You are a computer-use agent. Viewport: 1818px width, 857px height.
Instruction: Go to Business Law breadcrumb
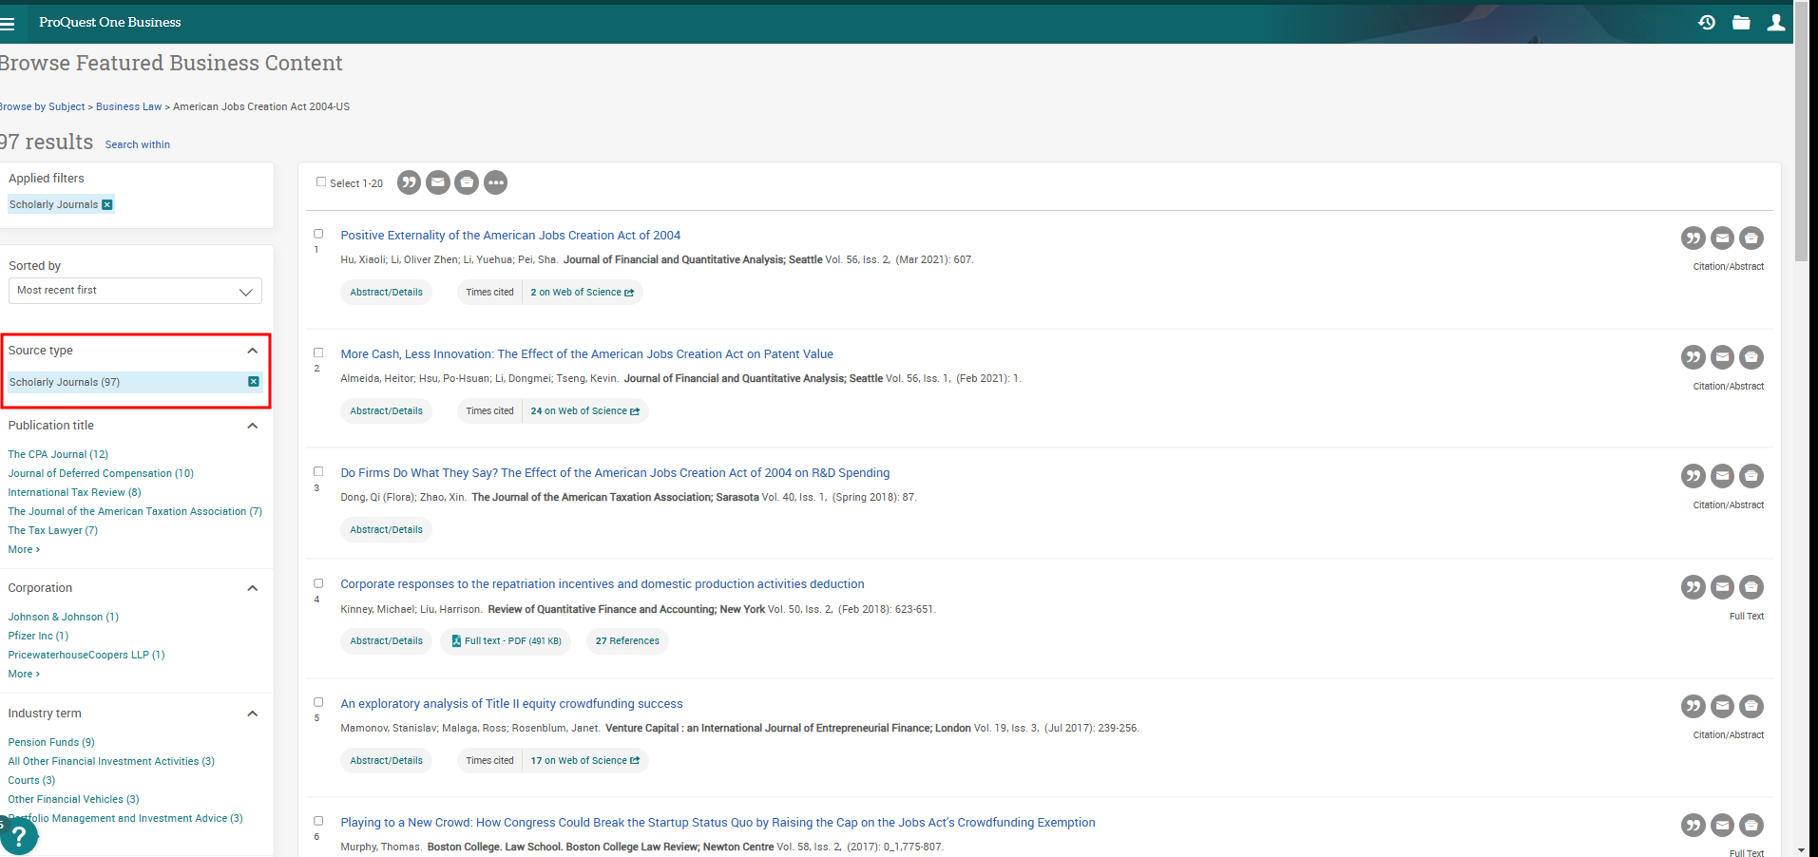click(128, 106)
